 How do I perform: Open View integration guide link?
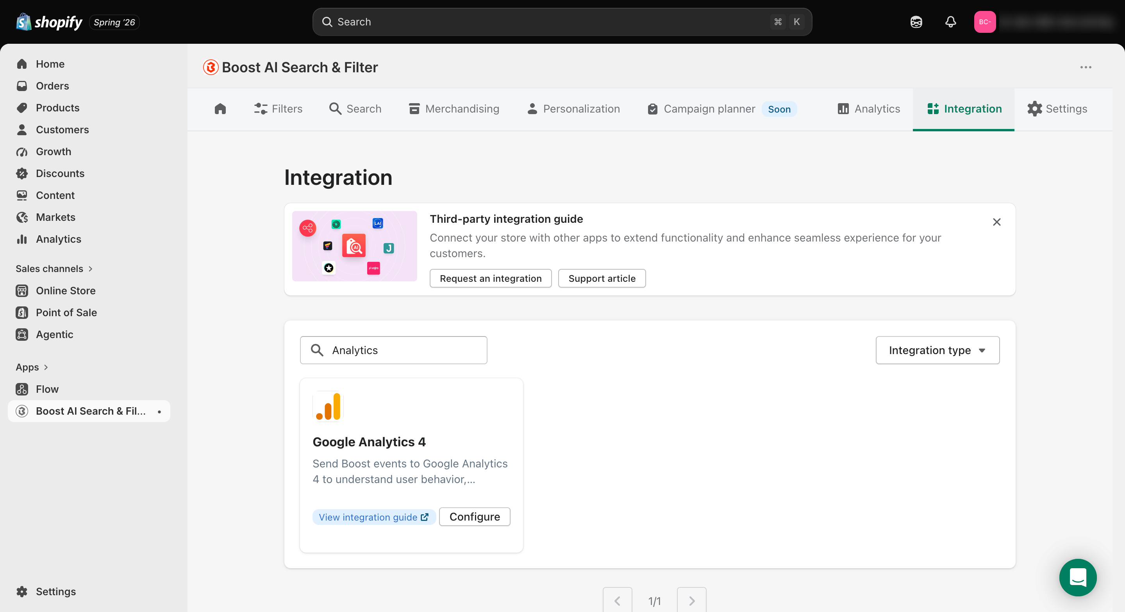pyautogui.click(x=374, y=517)
